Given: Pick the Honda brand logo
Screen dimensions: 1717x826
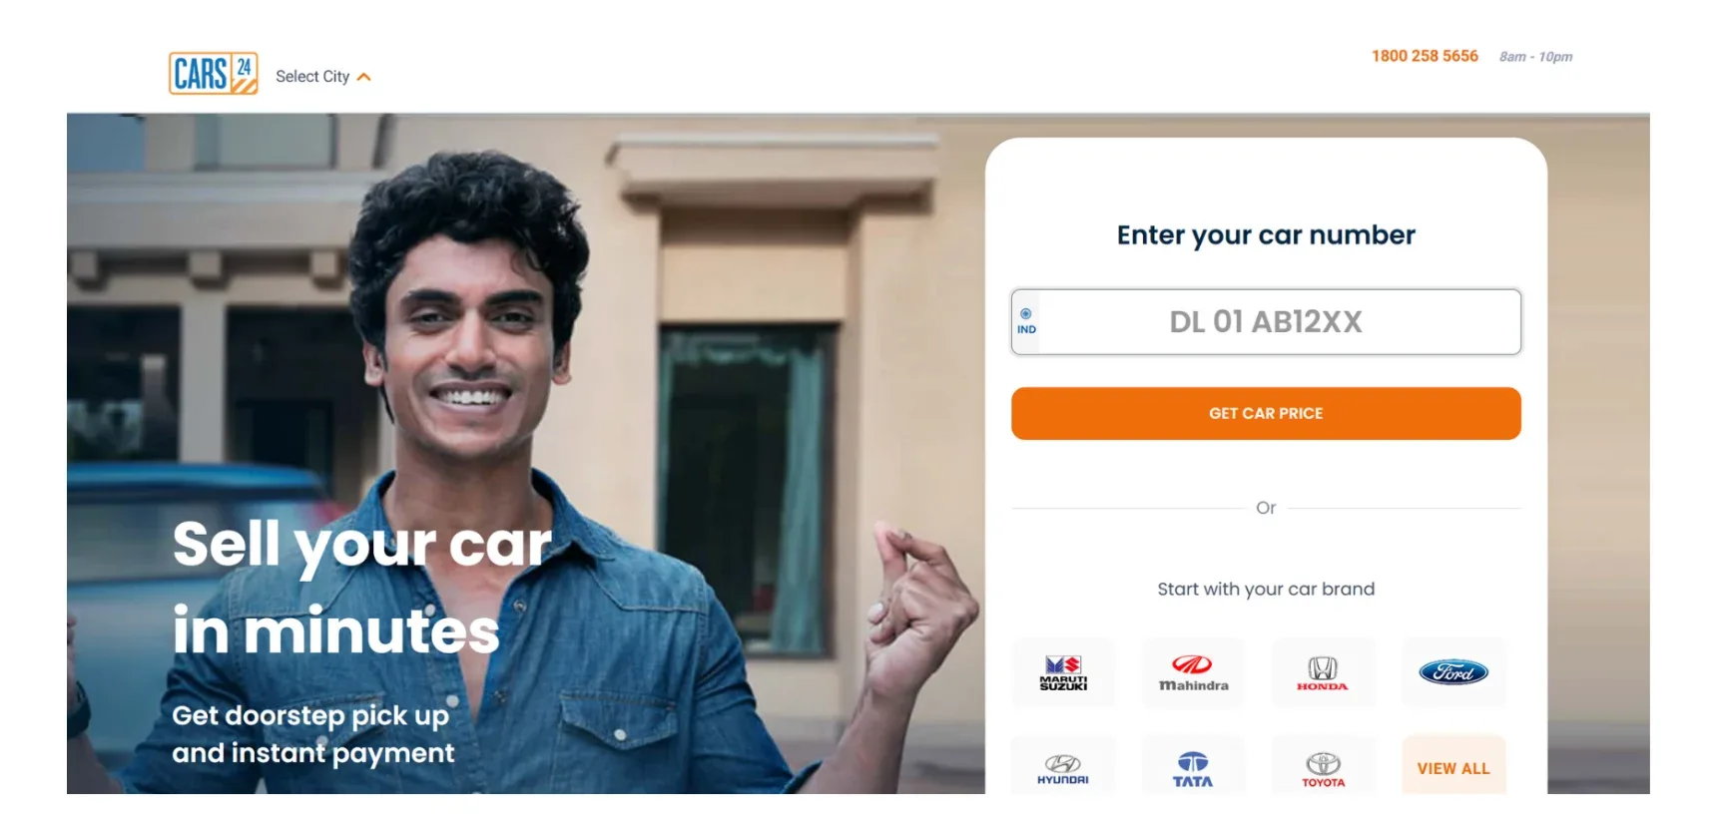Looking at the screenshot, I should [x=1323, y=672].
